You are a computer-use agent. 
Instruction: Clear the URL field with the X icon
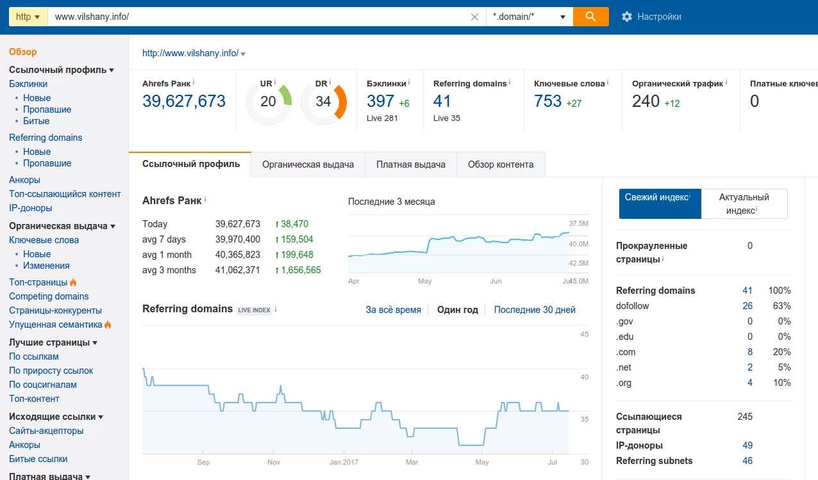[x=474, y=17]
